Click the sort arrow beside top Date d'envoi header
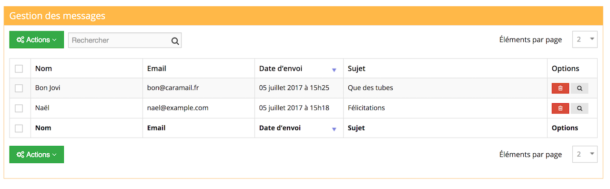The image size is (610, 189). (x=334, y=70)
